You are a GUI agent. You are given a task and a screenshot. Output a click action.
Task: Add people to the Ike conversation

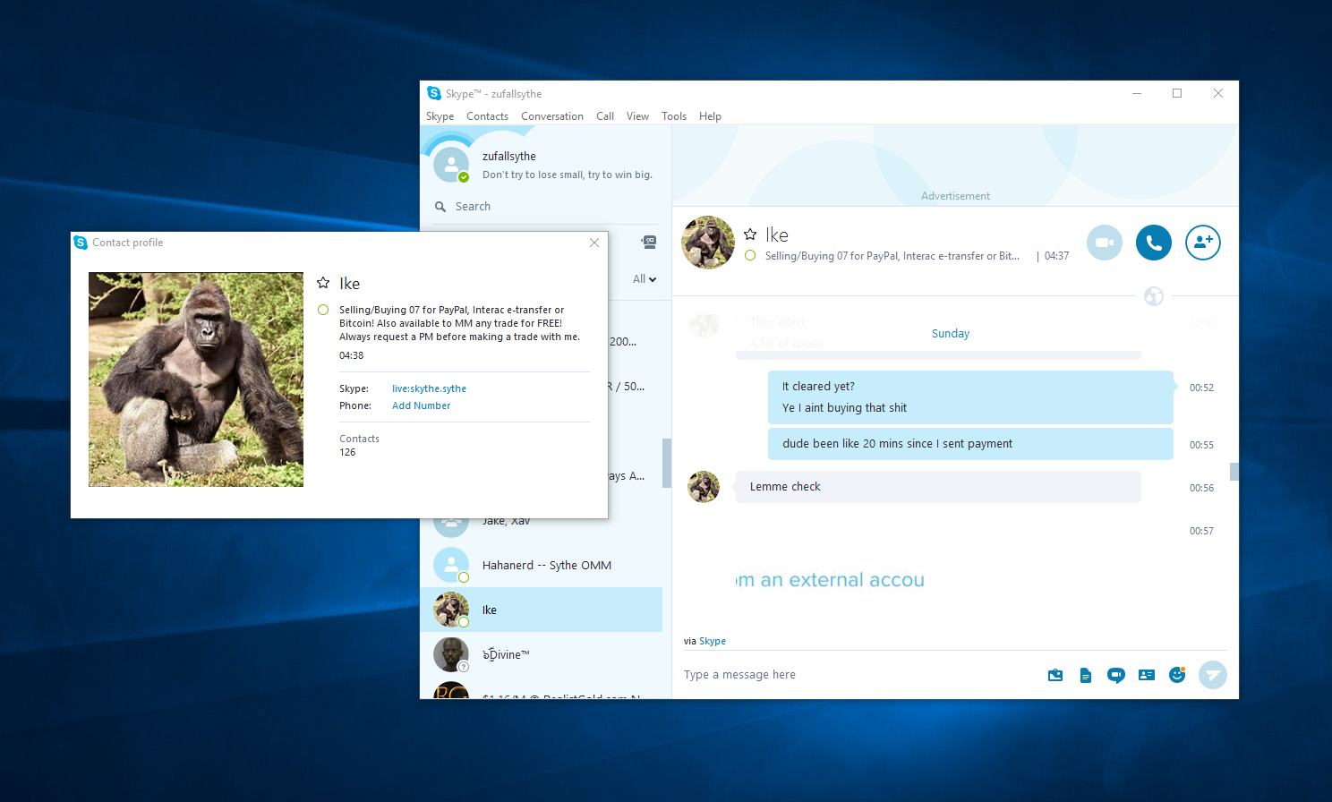(x=1203, y=243)
